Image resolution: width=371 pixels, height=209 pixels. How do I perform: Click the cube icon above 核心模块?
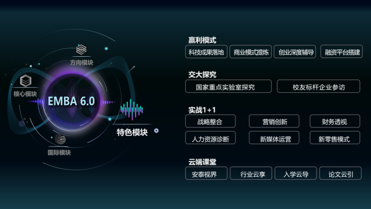(x=25, y=81)
